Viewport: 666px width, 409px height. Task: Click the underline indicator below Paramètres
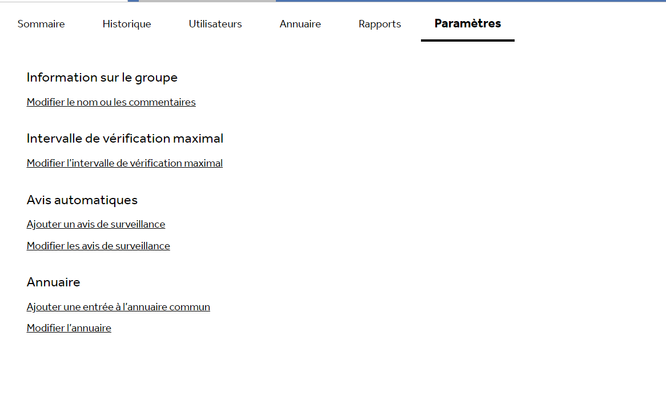point(467,41)
